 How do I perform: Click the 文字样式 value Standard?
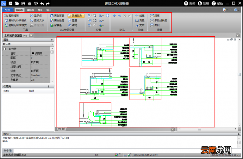coord(40,76)
